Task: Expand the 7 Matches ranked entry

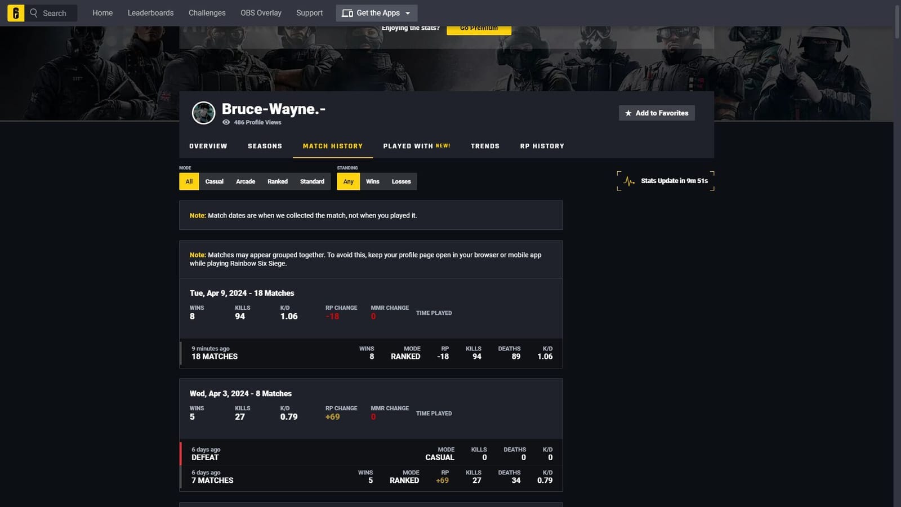Action: point(371,477)
